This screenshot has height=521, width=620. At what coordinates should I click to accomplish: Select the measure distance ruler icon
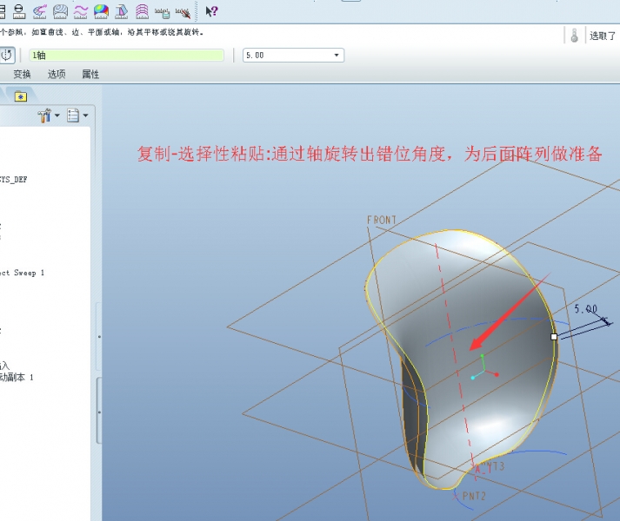[x=19, y=11]
